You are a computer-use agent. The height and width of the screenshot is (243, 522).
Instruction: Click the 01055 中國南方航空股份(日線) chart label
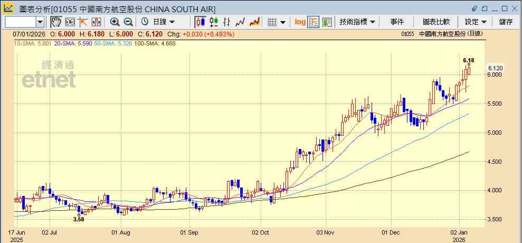[442, 34]
